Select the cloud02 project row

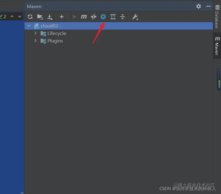[x=119, y=26]
